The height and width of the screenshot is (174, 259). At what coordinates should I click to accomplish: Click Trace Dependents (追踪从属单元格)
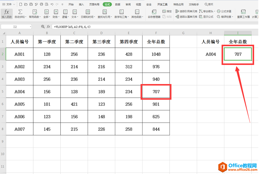[186, 17]
